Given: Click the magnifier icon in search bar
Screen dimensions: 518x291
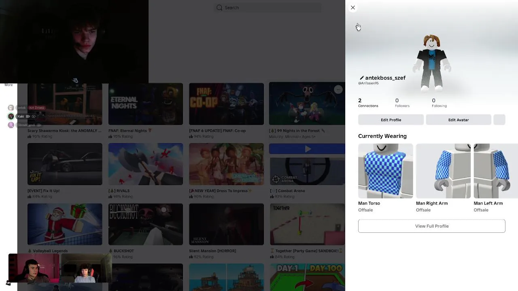Looking at the screenshot, I should coord(219,8).
